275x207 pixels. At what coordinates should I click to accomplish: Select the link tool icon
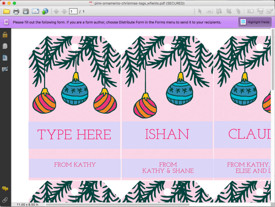tap(238, 11)
